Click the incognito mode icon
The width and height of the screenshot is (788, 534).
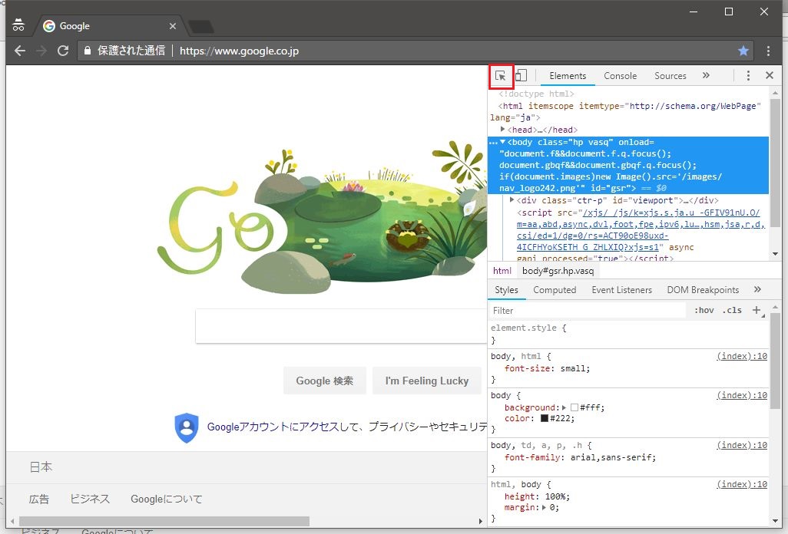(18, 25)
